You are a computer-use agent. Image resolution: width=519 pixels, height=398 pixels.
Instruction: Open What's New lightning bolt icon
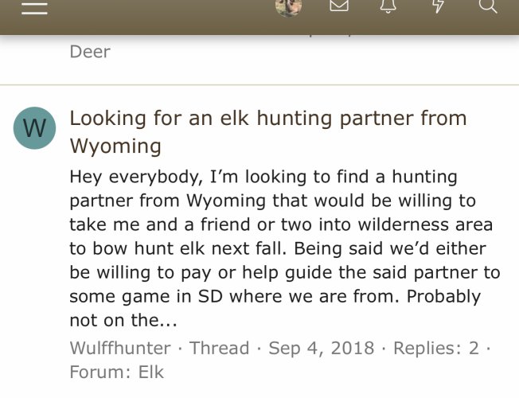(439, 6)
